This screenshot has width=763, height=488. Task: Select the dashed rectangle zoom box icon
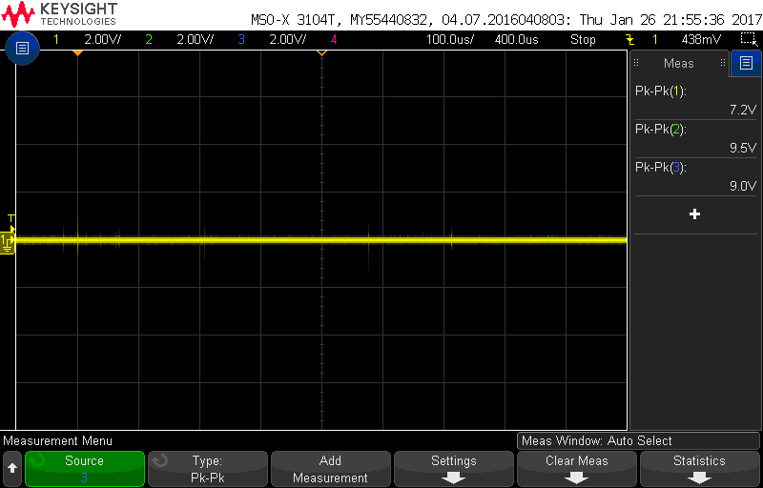point(747,39)
